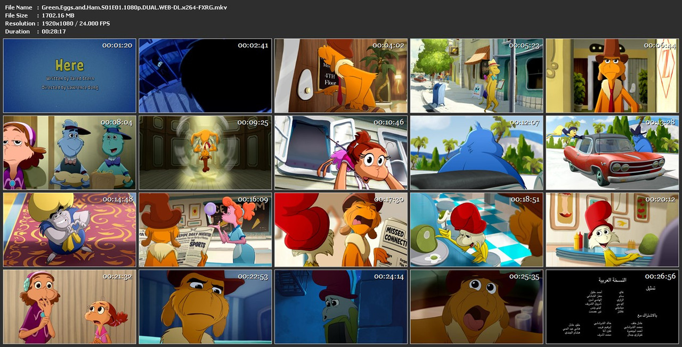Select the frowning character frame at 00:22:53

pos(205,307)
